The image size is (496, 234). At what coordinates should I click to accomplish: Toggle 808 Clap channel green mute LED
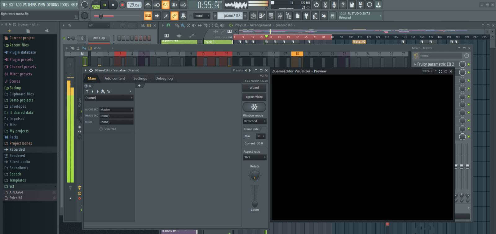[64, 38]
